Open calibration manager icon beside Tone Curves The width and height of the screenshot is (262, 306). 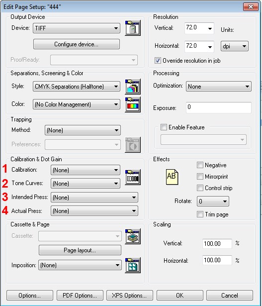133,177
